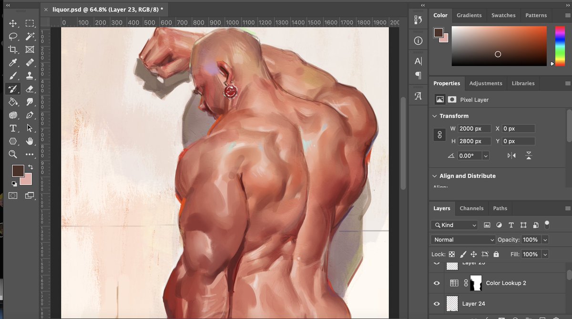Open the Opacity dropdown arrow
This screenshot has width=572, height=319.
coord(545,240)
